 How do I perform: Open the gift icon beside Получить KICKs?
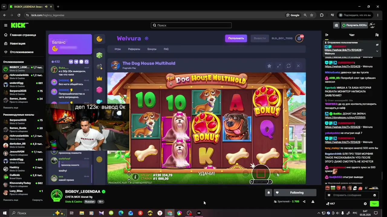click(336, 25)
